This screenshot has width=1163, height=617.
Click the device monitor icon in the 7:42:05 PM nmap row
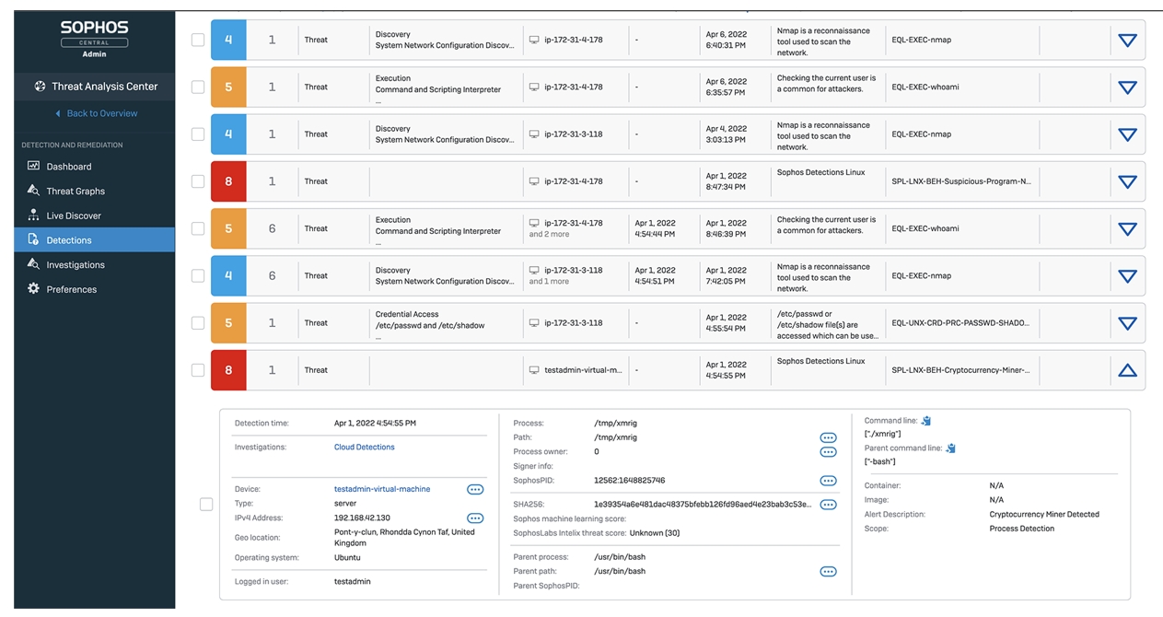(x=534, y=270)
